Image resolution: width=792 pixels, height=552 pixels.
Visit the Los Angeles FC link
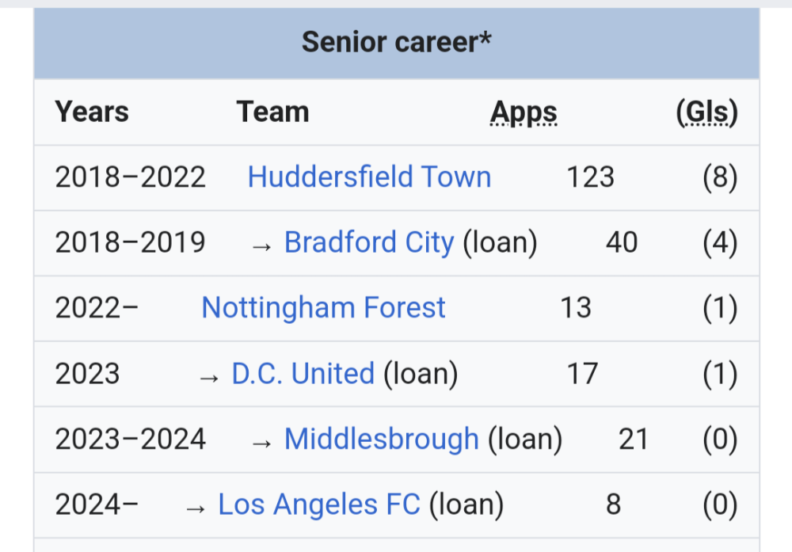point(318,504)
